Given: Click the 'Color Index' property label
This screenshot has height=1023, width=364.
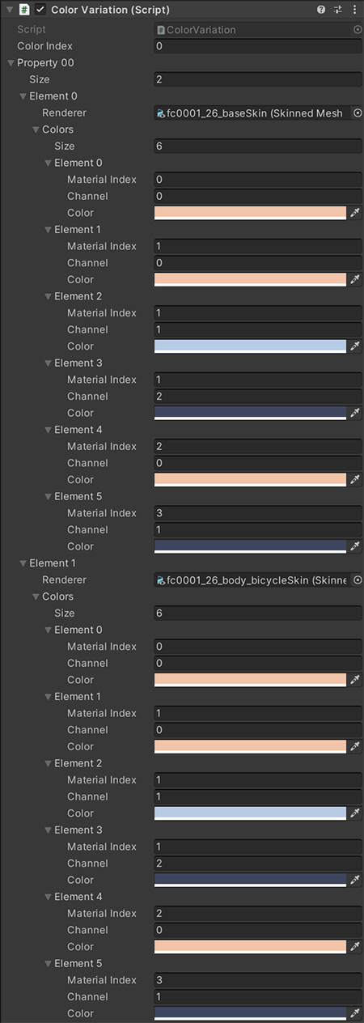Looking at the screenshot, I should click(x=44, y=46).
